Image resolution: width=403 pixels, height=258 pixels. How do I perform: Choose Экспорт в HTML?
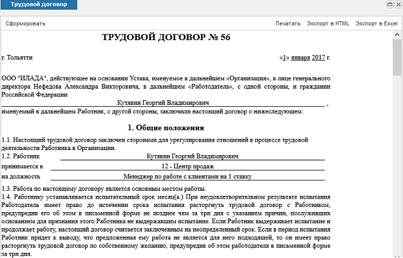328,23
